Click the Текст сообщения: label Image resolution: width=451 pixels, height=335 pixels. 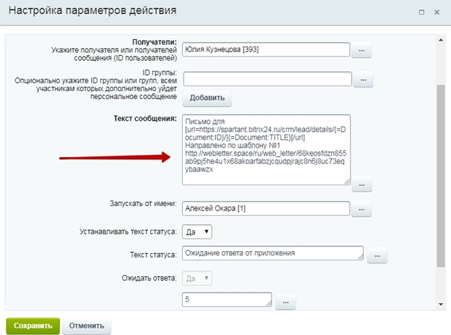pos(145,119)
